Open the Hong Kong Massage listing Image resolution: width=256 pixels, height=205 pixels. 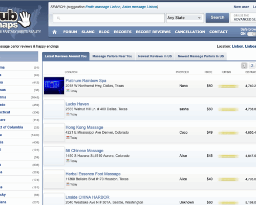click(x=84, y=127)
